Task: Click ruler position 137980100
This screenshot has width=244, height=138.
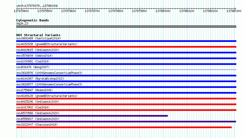Action: pyautogui.click(x=187, y=11)
